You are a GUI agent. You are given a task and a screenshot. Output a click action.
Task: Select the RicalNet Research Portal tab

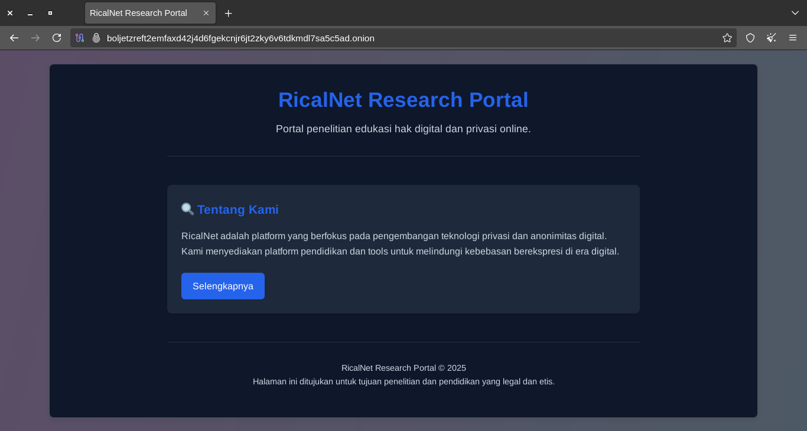pyautogui.click(x=139, y=13)
